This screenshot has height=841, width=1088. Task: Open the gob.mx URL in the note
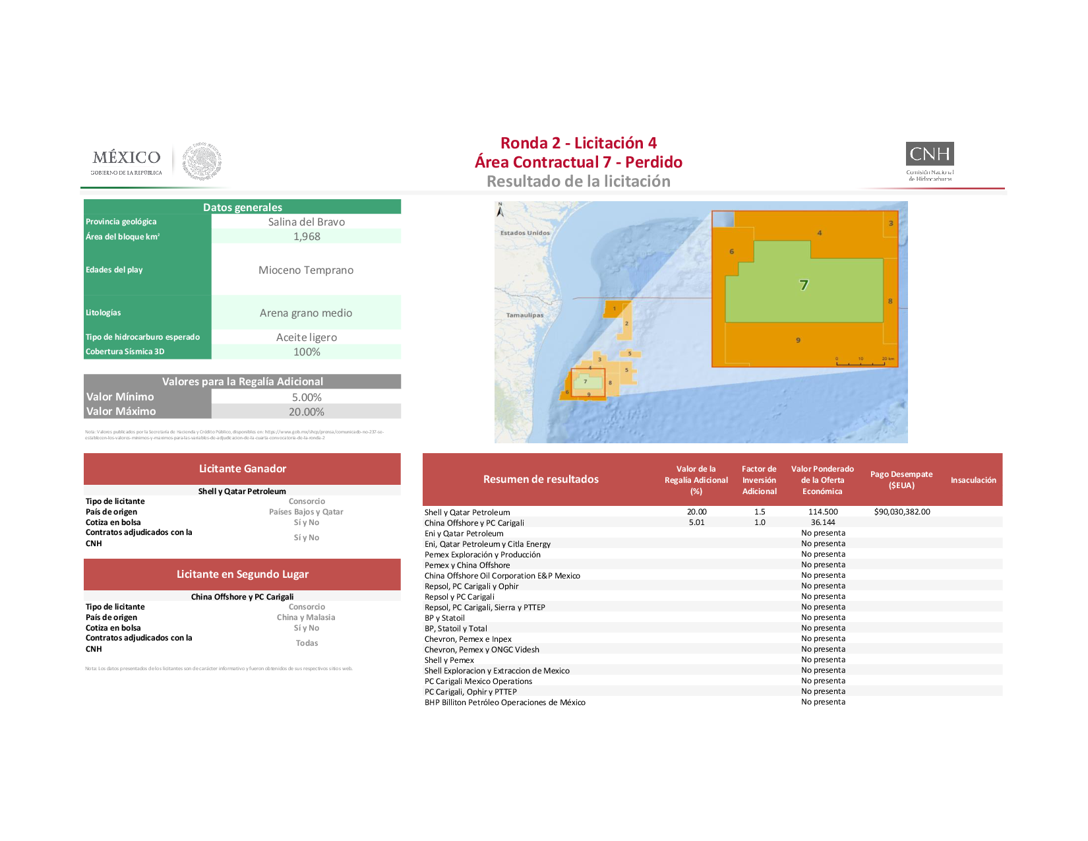click(x=234, y=435)
